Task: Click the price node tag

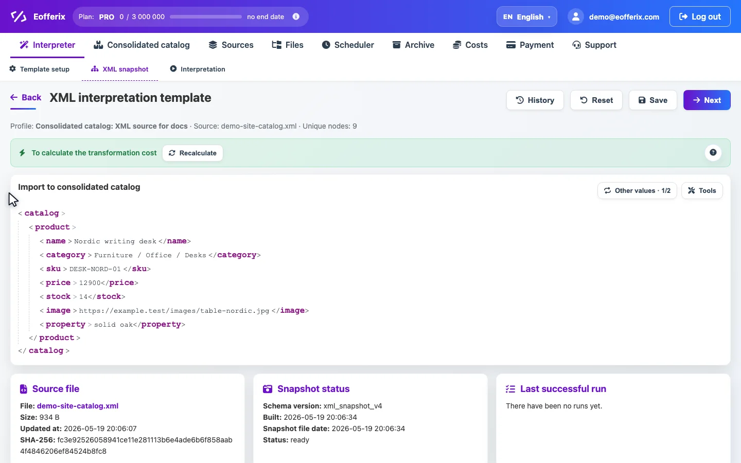Action: [x=58, y=282]
